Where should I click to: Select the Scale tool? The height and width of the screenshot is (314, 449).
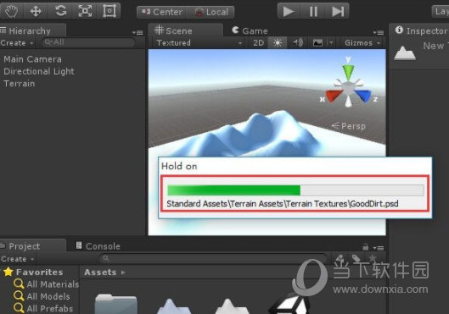85,11
